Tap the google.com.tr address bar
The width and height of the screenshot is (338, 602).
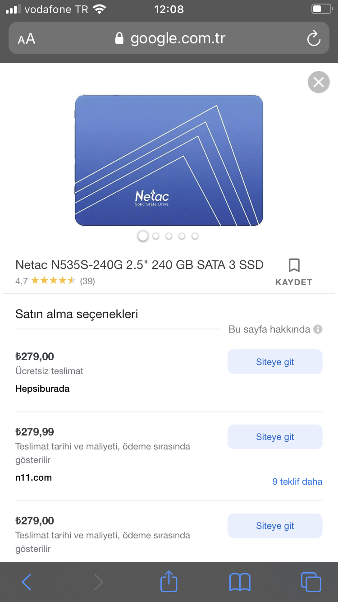coord(178,38)
